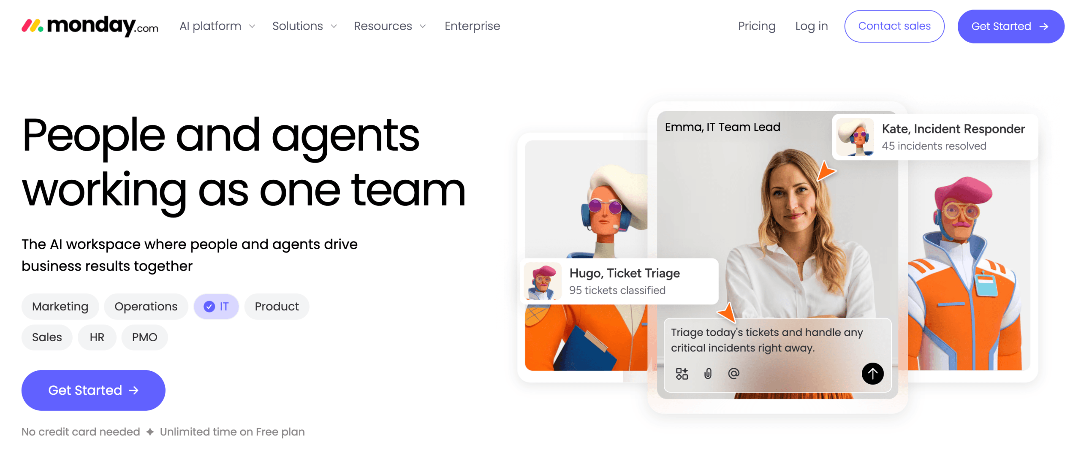Select the Product chip
1081x467 pixels.
tap(277, 306)
